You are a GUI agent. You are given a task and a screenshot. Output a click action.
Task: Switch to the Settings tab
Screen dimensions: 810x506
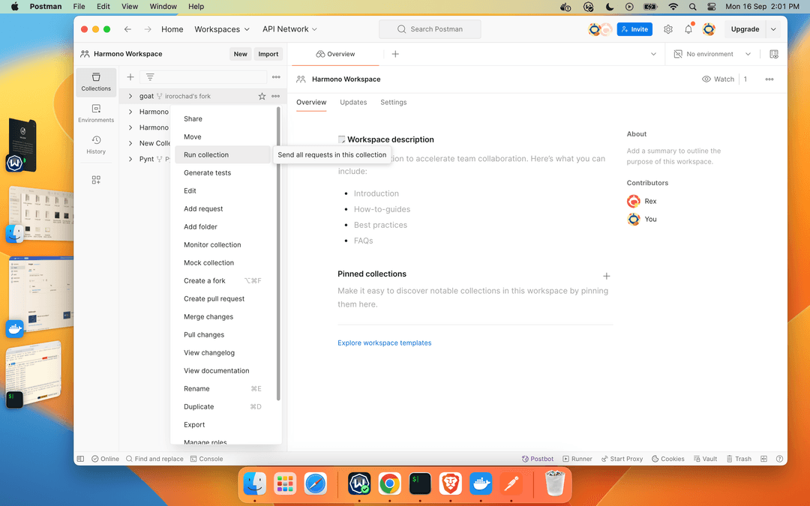tap(393, 102)
